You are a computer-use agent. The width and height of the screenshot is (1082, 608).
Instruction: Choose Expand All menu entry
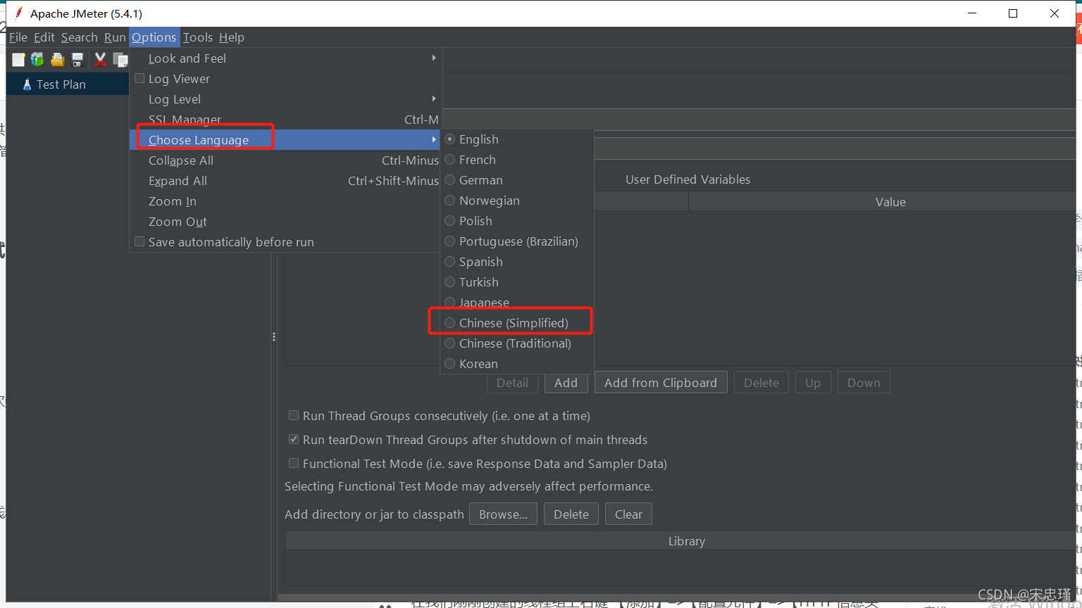click(285, 181)
